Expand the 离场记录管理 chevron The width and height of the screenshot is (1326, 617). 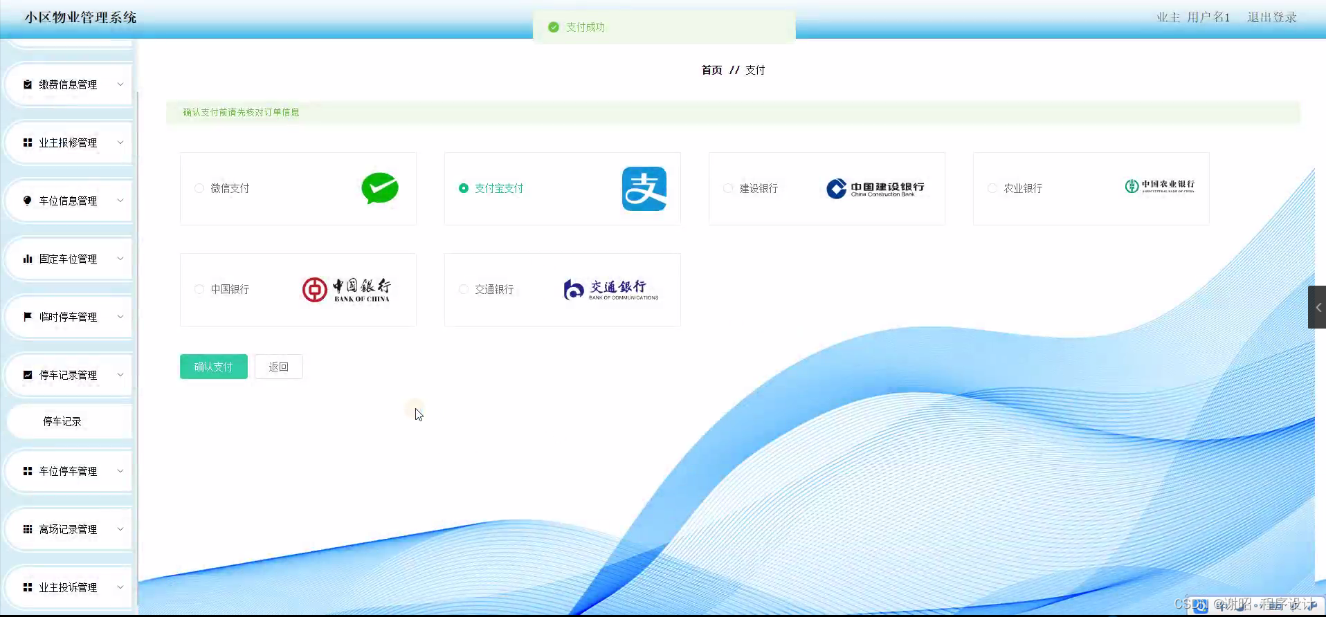click(120, 529)
